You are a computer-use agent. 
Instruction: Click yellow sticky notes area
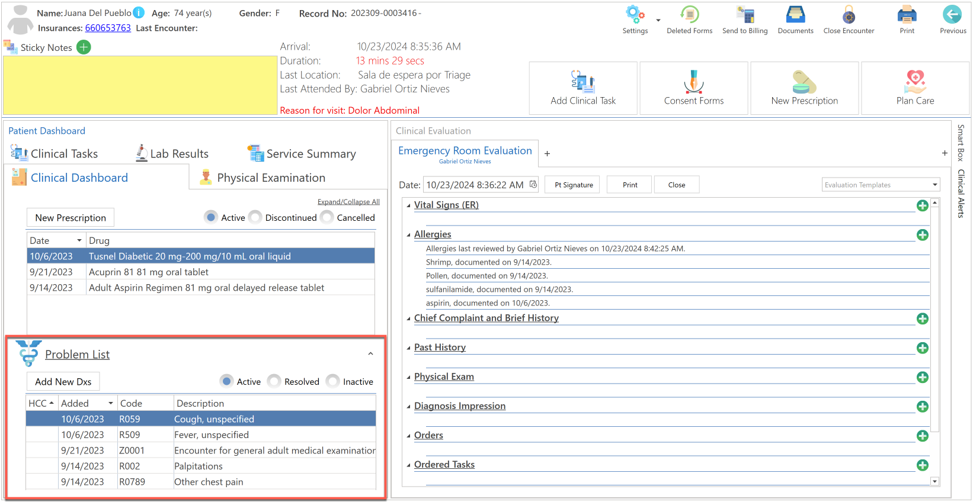[x=140, y=85]
